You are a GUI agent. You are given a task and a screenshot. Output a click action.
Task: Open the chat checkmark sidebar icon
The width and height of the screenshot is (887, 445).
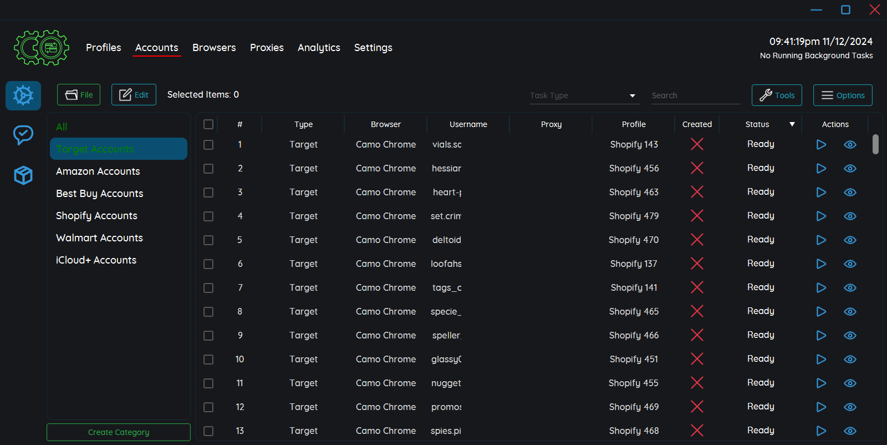(x=23, y=135)
